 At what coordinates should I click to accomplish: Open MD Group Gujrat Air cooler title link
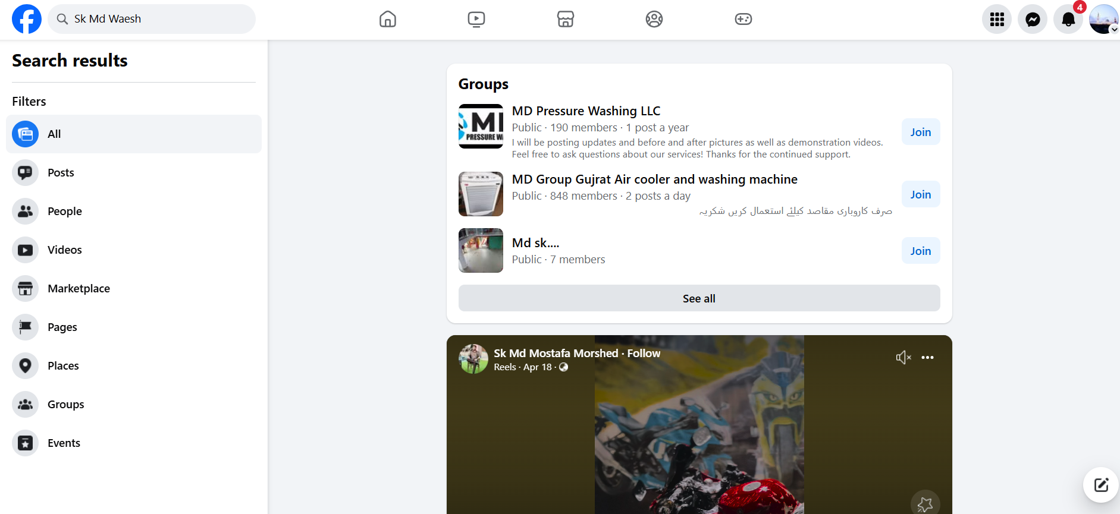[x=655, y=179]
